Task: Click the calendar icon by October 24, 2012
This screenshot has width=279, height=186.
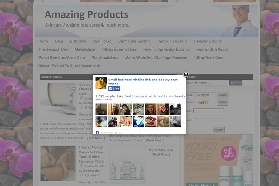Action: (x=81, y=166)
